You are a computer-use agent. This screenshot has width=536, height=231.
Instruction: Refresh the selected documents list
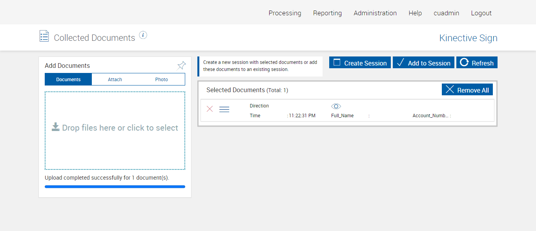pyautogui.click(x=477, y=63)
